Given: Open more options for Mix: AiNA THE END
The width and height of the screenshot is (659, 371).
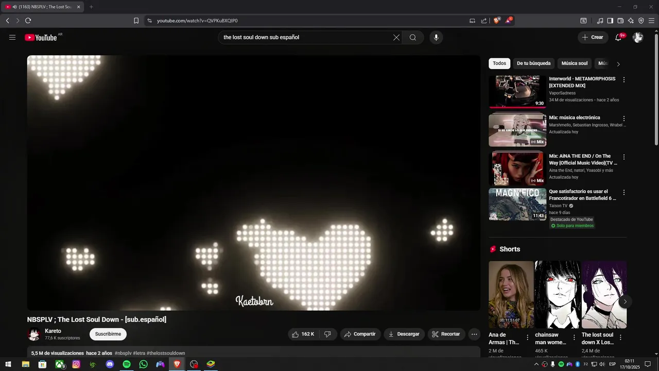Looking at the screenshot, I should (624, 157).
